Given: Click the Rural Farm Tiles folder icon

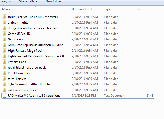Looking at the screenshot, I should (4, 73).
